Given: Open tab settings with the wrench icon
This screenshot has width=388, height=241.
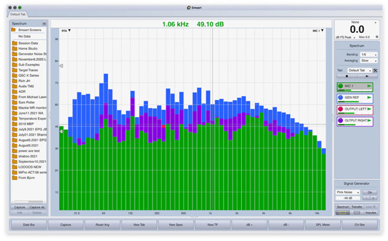Looking at the screenshot, I should point(375,70).
